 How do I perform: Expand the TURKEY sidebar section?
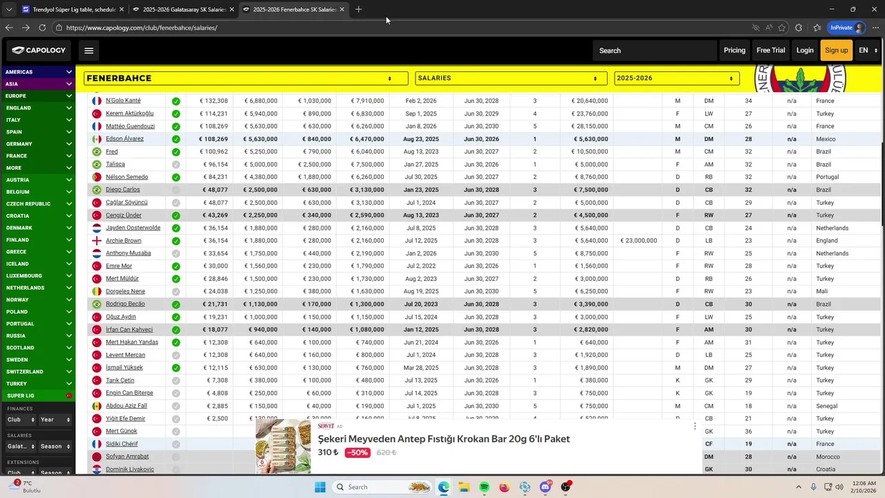coord(38,384)
